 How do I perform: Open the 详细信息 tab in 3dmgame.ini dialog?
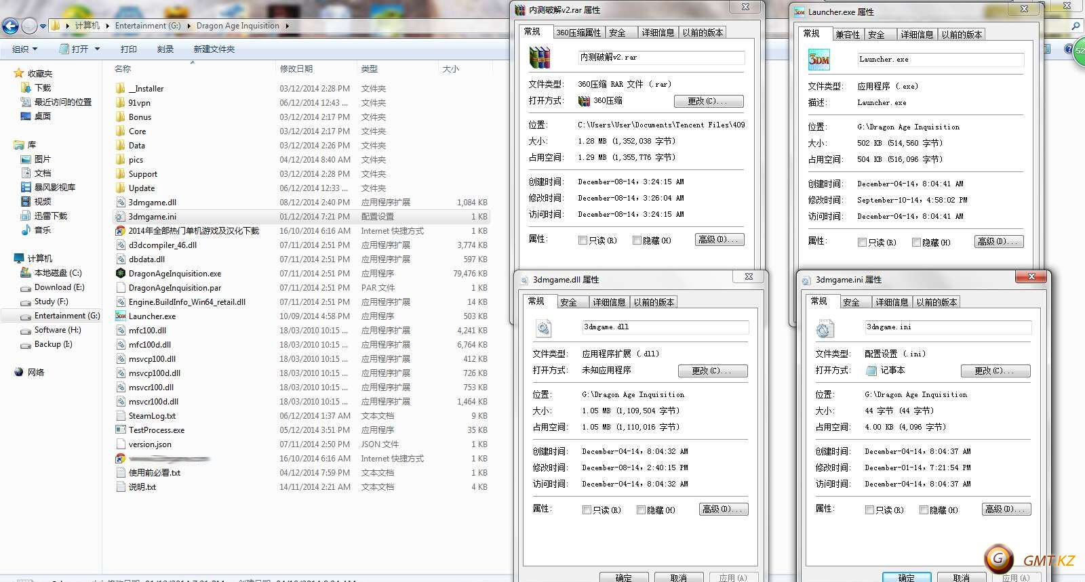tap(892, 302)
